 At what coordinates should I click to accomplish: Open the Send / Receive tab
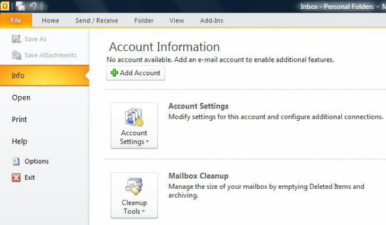tap(96, 20)
